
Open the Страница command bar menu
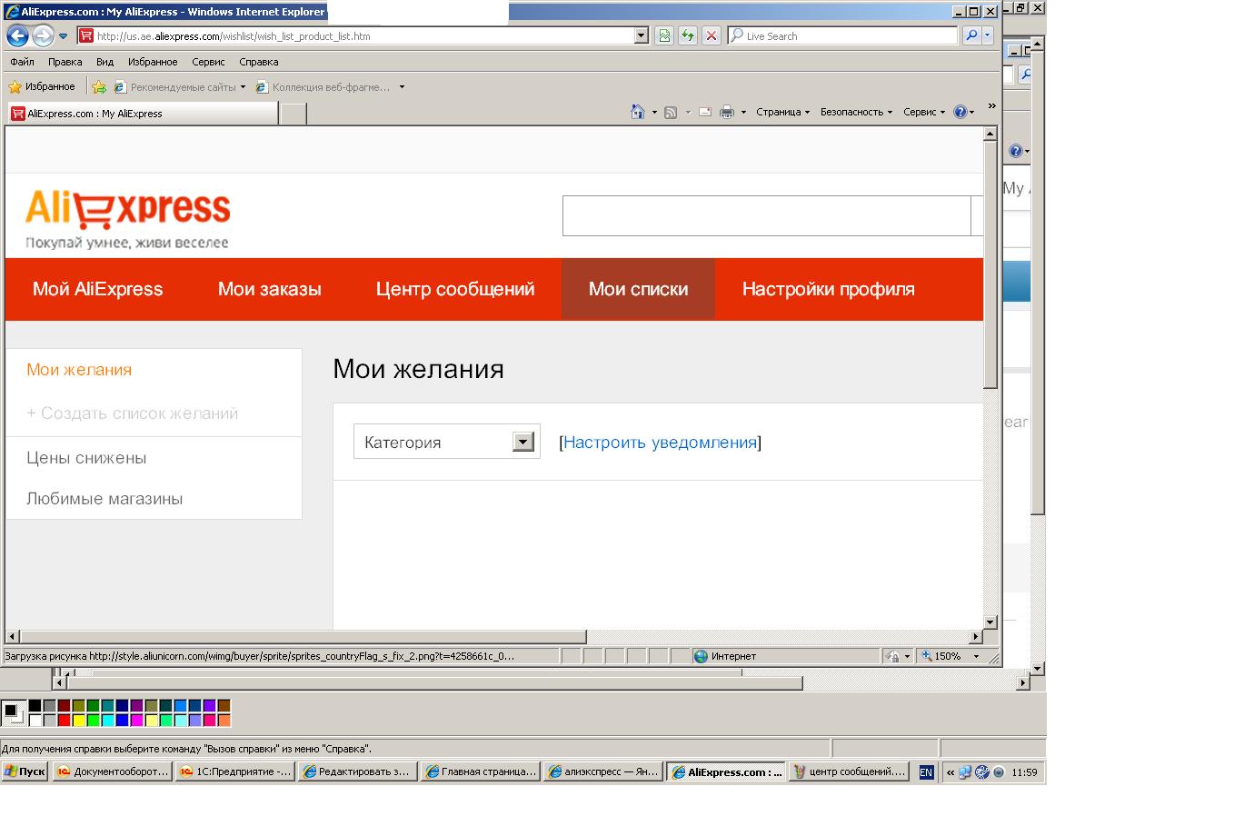pyautogui.click(x=782, y=112)
